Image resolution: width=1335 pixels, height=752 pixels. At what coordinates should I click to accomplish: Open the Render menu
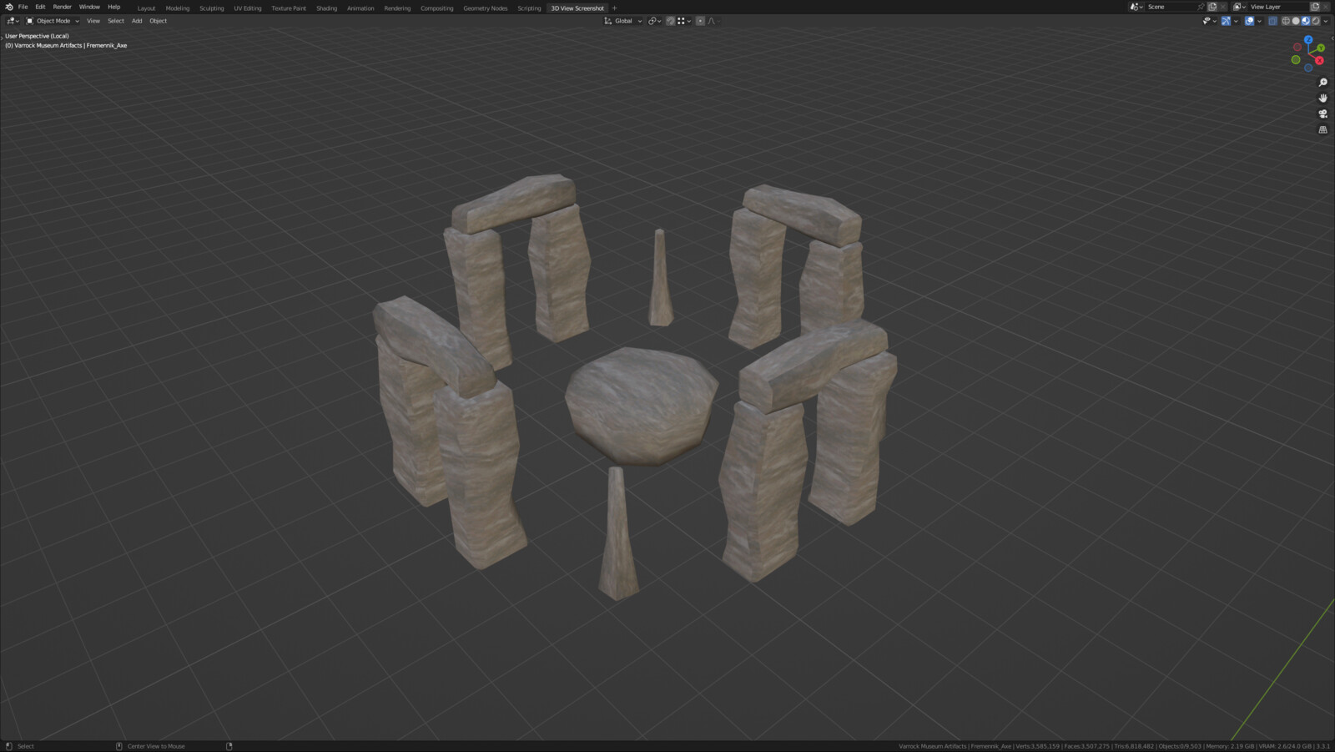coord(63,7)
